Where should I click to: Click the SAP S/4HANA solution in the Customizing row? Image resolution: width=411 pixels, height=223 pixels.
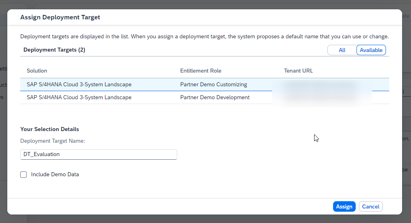[x=79, y=85]
